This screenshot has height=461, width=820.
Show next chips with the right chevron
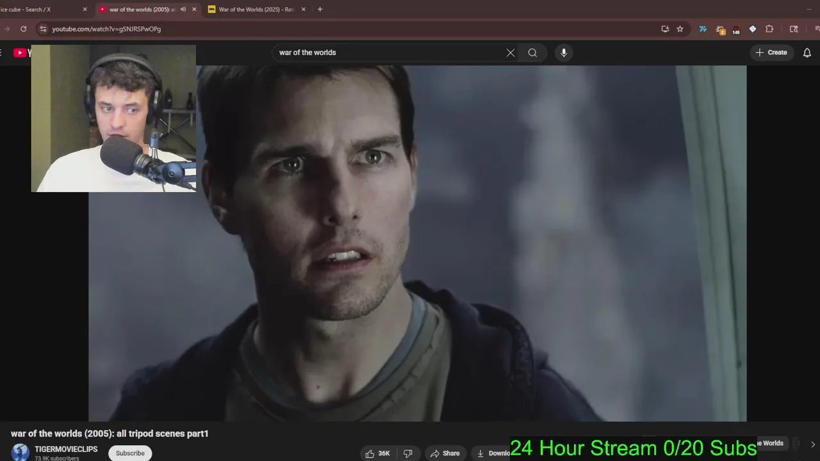[813, 444]
